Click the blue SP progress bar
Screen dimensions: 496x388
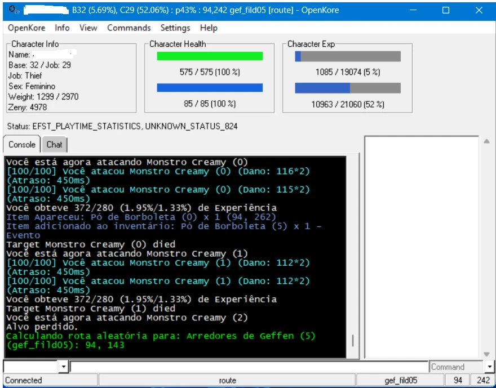(210, 87)
